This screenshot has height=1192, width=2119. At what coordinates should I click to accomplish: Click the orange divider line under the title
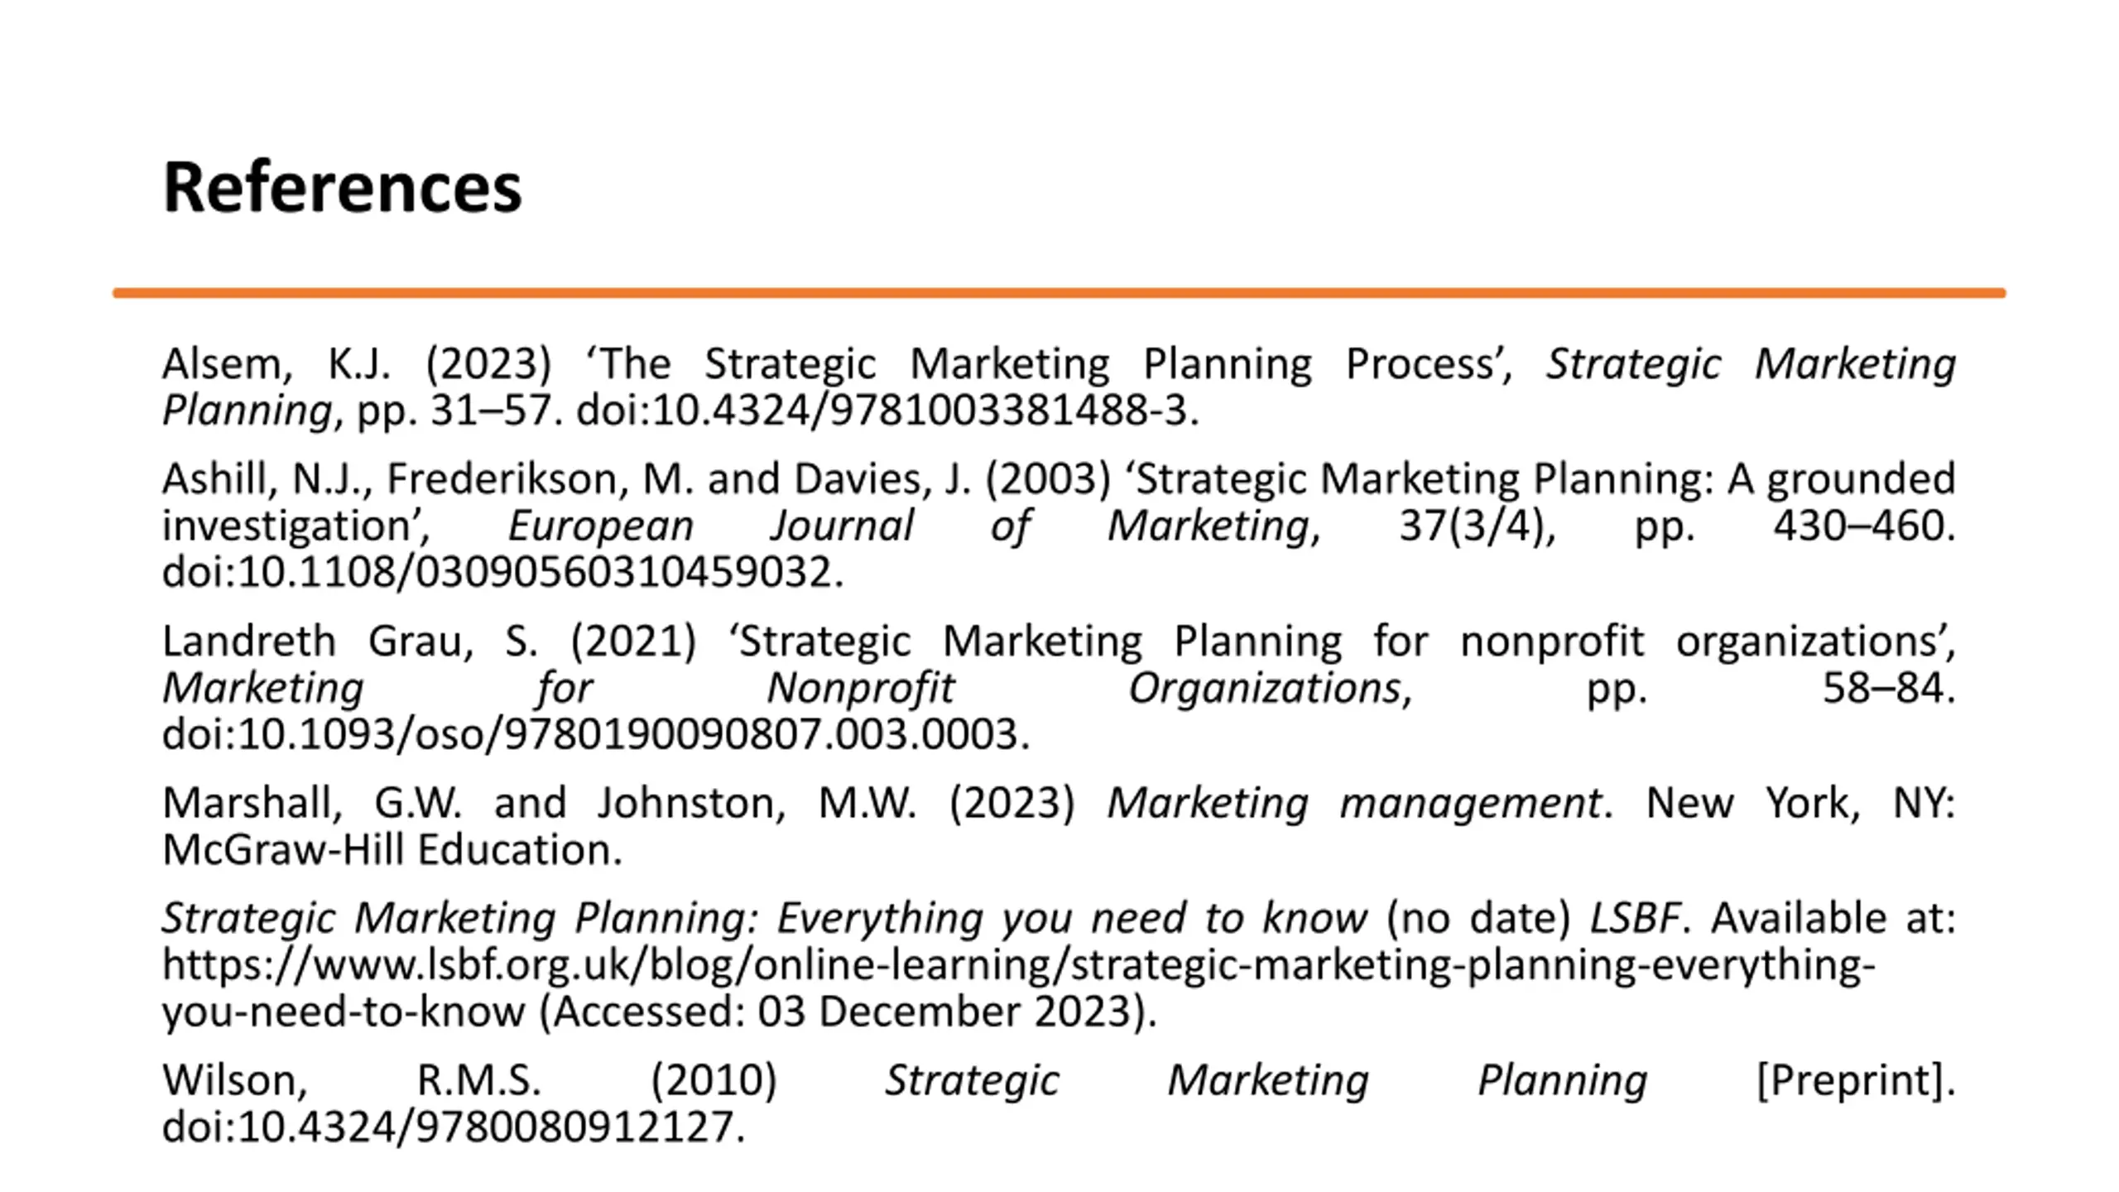click(x=1059, y=293)
